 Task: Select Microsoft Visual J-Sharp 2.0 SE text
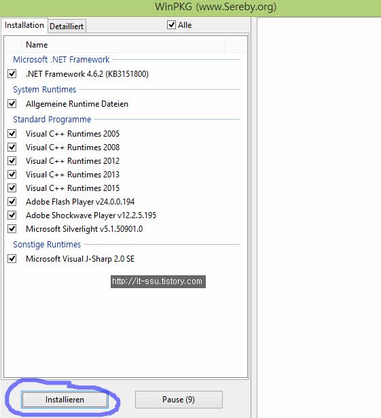pyautogui.click(x=80, y=259)
